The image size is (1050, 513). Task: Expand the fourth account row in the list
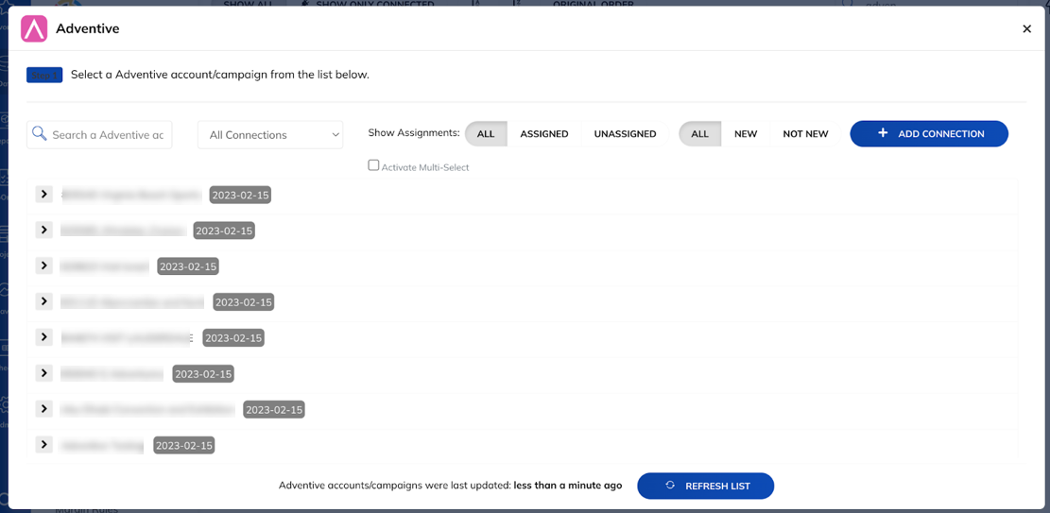pos(43,301)
